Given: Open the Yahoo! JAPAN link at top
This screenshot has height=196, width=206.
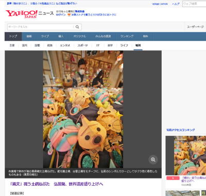Looking at the screenshot, I should click(160, 4).
